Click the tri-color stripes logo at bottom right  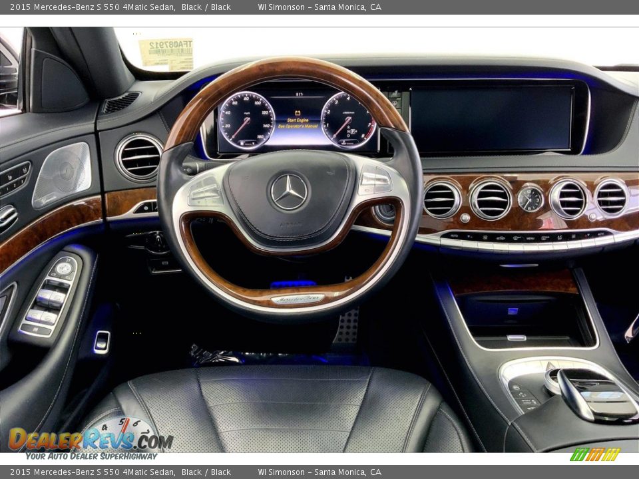pyautogui.click(x=594, y=454)
